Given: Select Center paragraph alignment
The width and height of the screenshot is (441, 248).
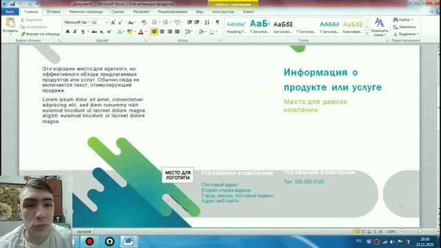Looking at the screenshot, I should 162,32.
